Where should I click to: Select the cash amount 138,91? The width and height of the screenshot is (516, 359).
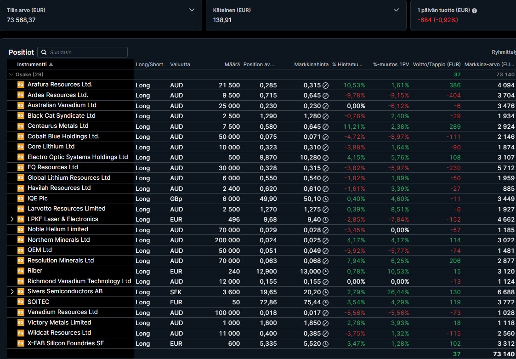click(222, 20)
